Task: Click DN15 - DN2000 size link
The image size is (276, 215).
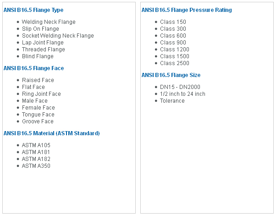Action: coord(180,87)
